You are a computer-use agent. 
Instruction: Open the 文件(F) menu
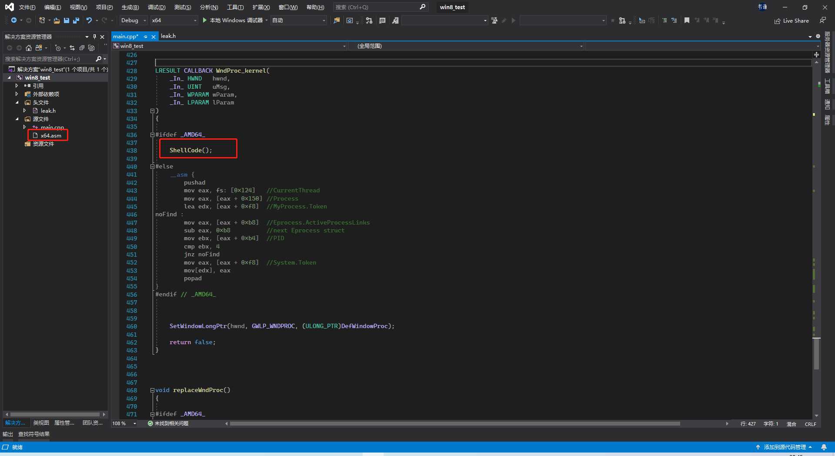pyautogui.click(x=27, y=7)
